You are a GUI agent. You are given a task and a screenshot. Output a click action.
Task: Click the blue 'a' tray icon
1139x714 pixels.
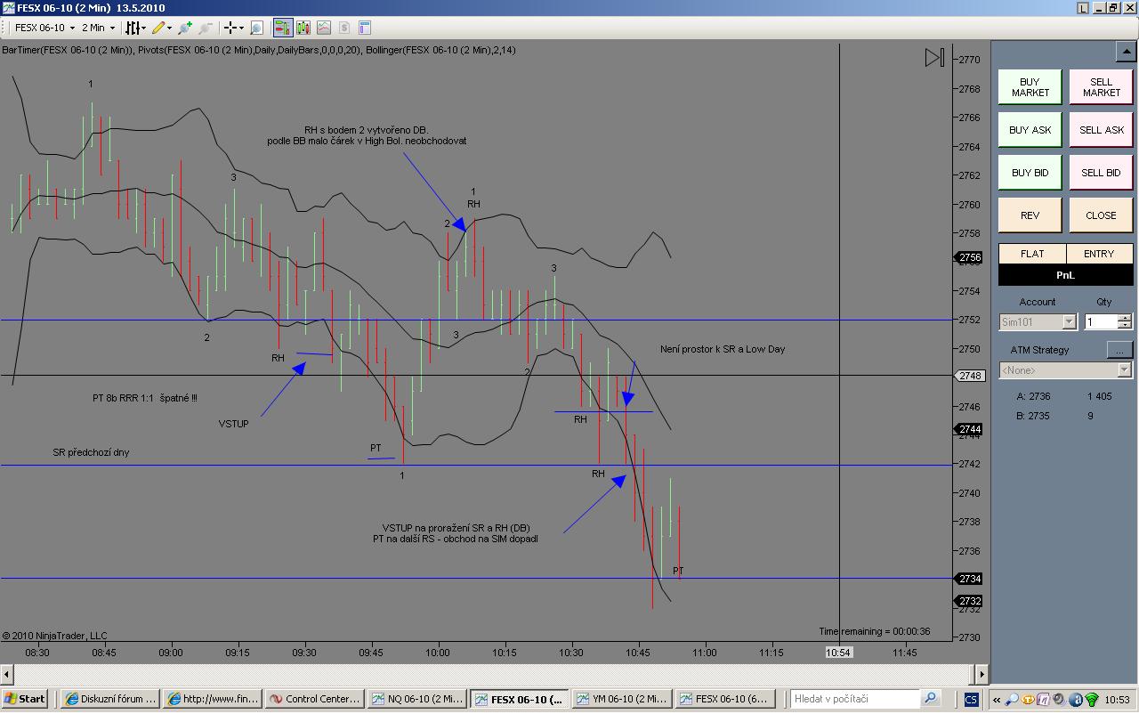coord(1075,700)
